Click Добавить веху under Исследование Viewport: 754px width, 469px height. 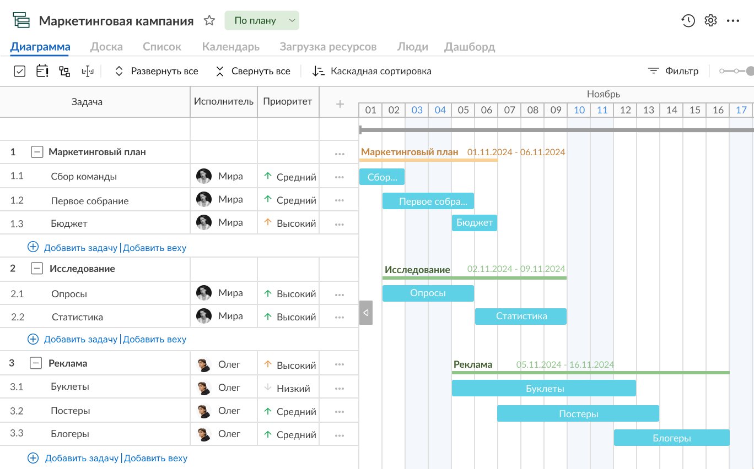click(155, 339)
